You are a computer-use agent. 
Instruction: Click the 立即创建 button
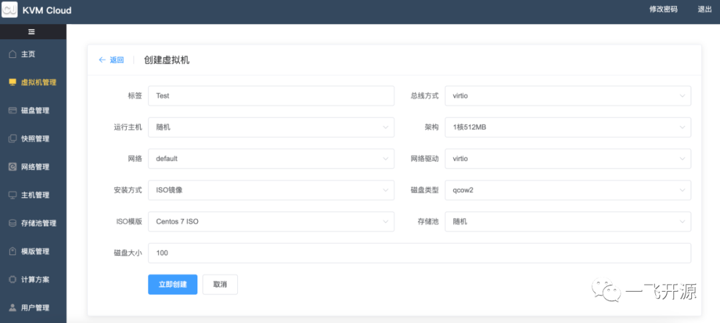tap(173, 284)
